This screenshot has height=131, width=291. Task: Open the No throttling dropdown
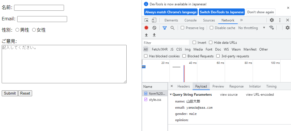click(x=252, y=28)
